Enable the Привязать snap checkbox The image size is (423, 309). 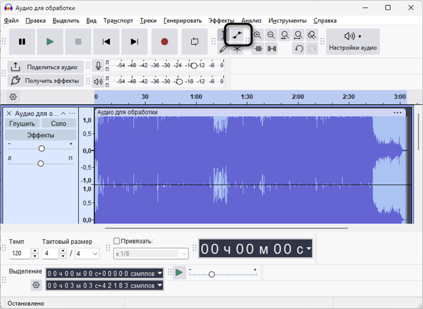click(116, 241)
